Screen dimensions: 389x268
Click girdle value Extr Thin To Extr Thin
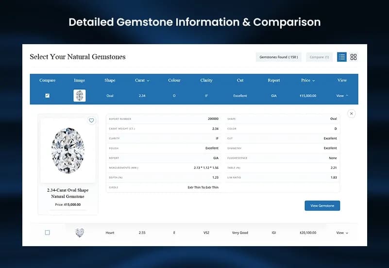[x=203, y=187]
